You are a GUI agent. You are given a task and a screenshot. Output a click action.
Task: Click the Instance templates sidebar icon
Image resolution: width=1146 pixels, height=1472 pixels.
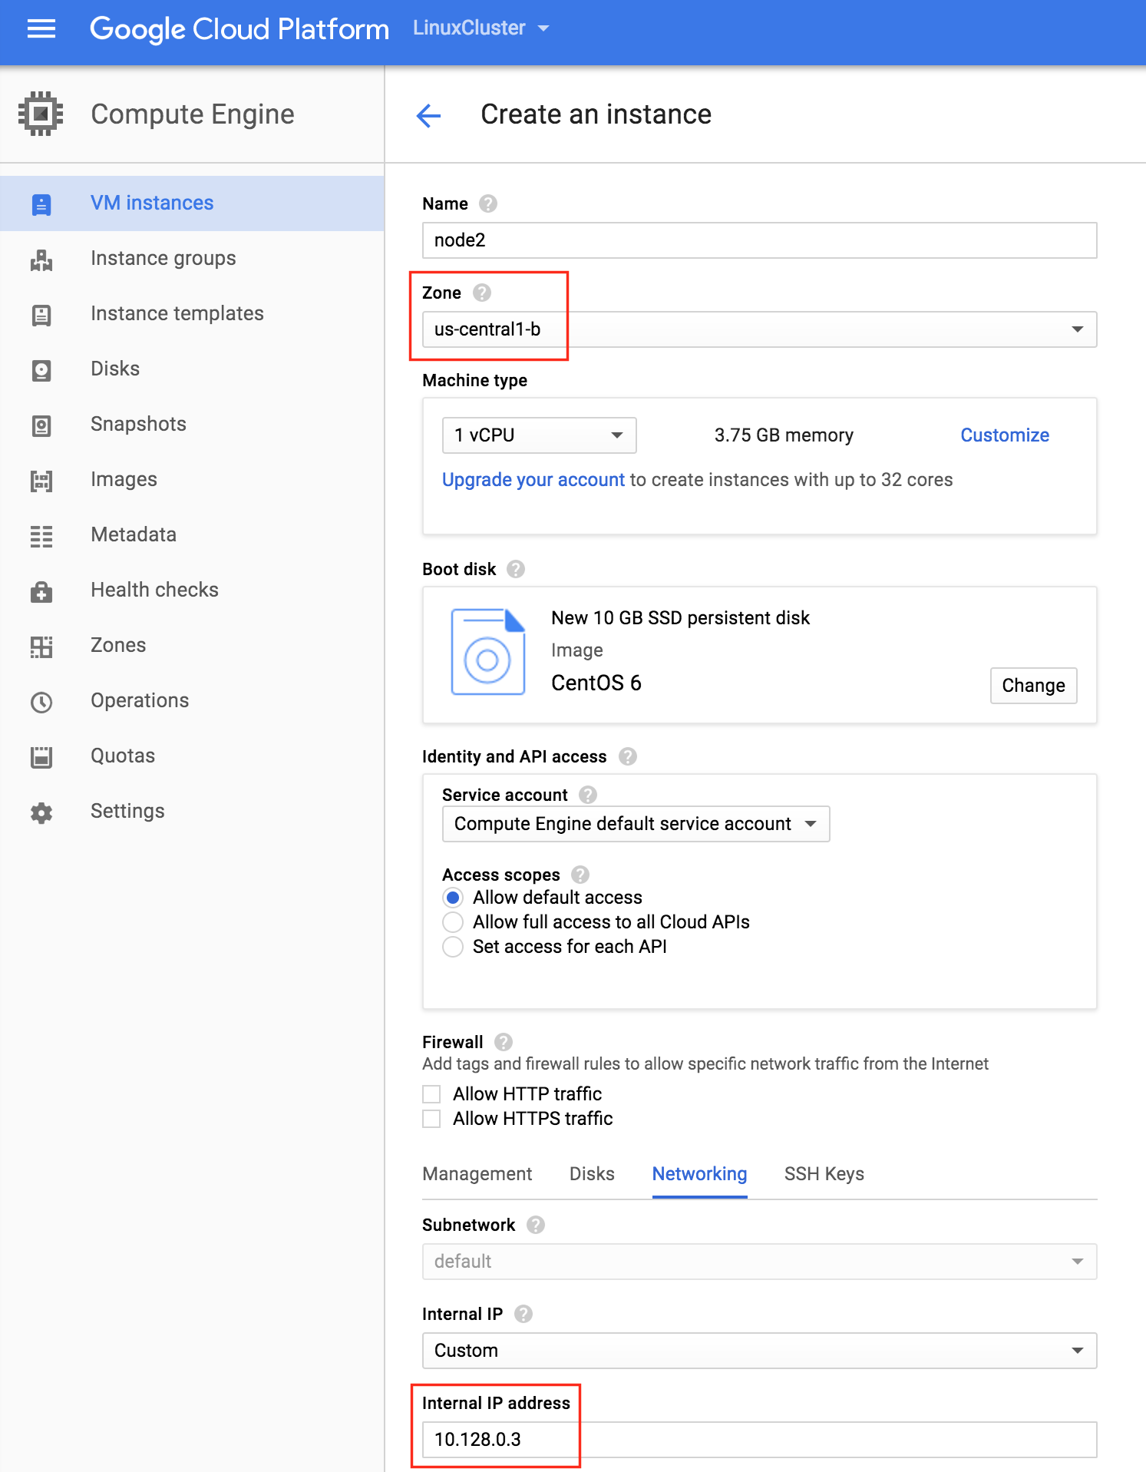click(x=41, y=315)
